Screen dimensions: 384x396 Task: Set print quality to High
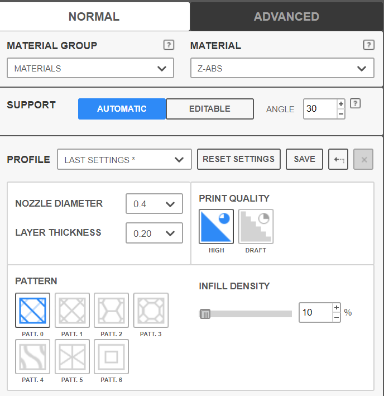pos(216,227)
